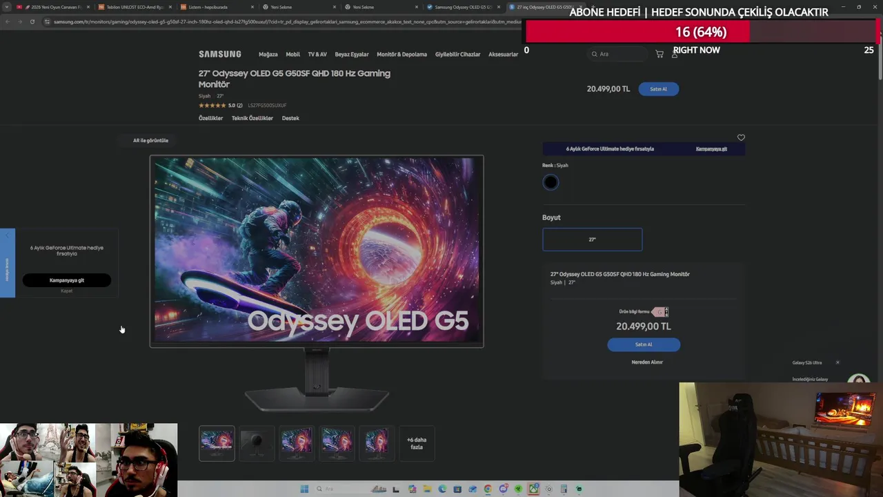Click Kampanyaya git link in GeForce banner
The height and width of the screenshot is (497, 883).
click(711, 149)
